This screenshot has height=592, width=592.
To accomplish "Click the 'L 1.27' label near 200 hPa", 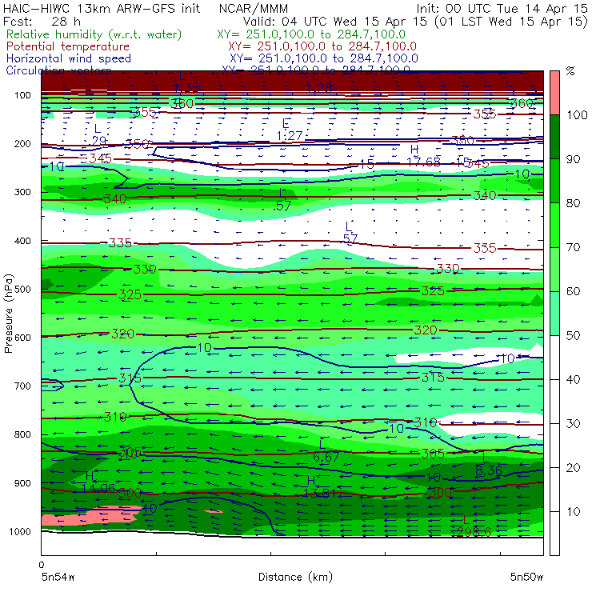I will [290, 130].
